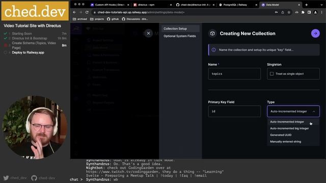
Task: Switch to ched-dev/directus-init GitHub tab
Action: (x=195, y=5)
